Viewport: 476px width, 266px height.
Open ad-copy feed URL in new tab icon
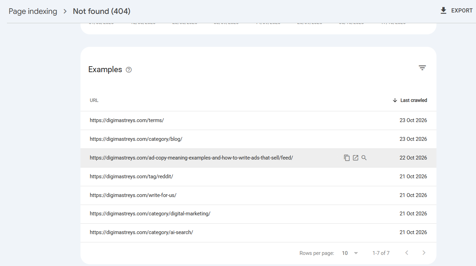[355, 158]
